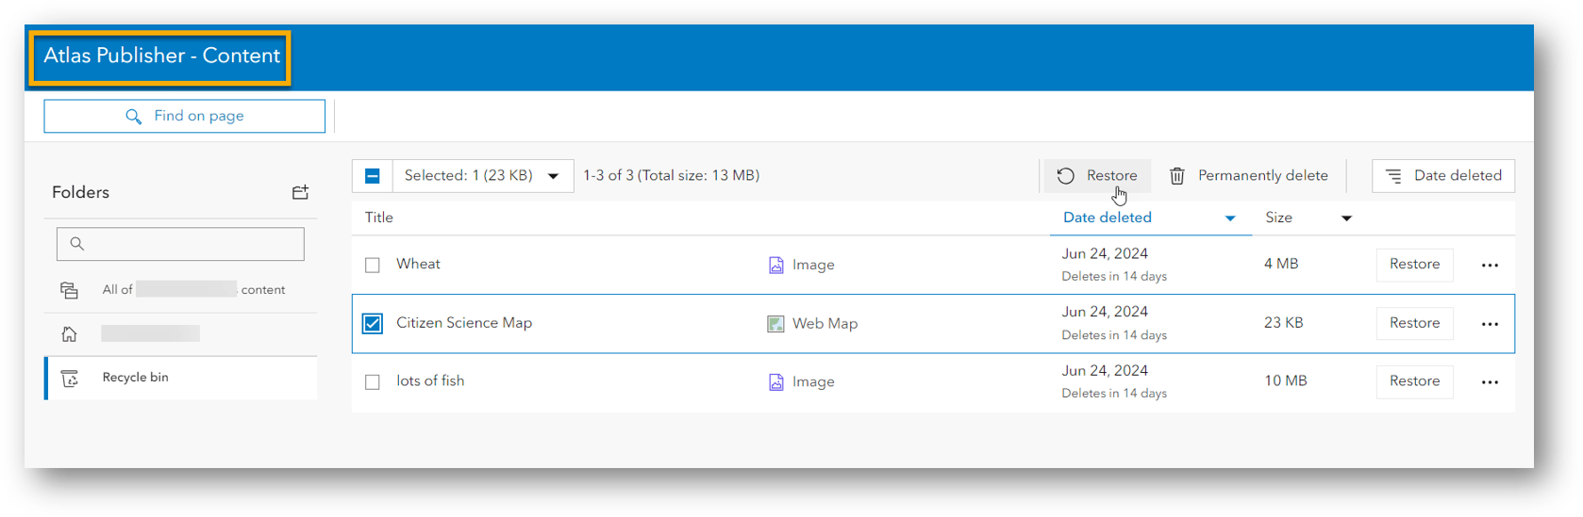Click Permanently delete button

[x=1248, y=176]
